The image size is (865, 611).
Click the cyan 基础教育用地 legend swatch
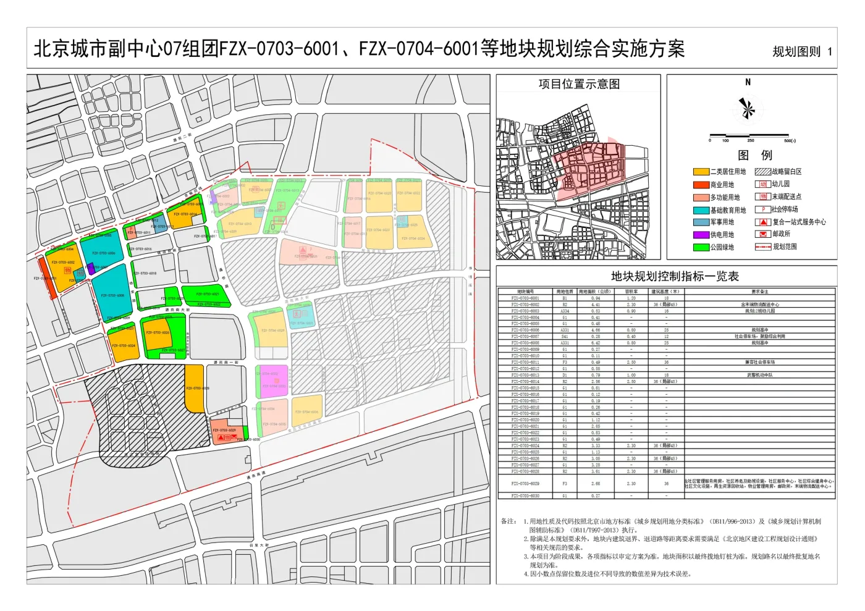pyautogui.click(x=701, y=210)
